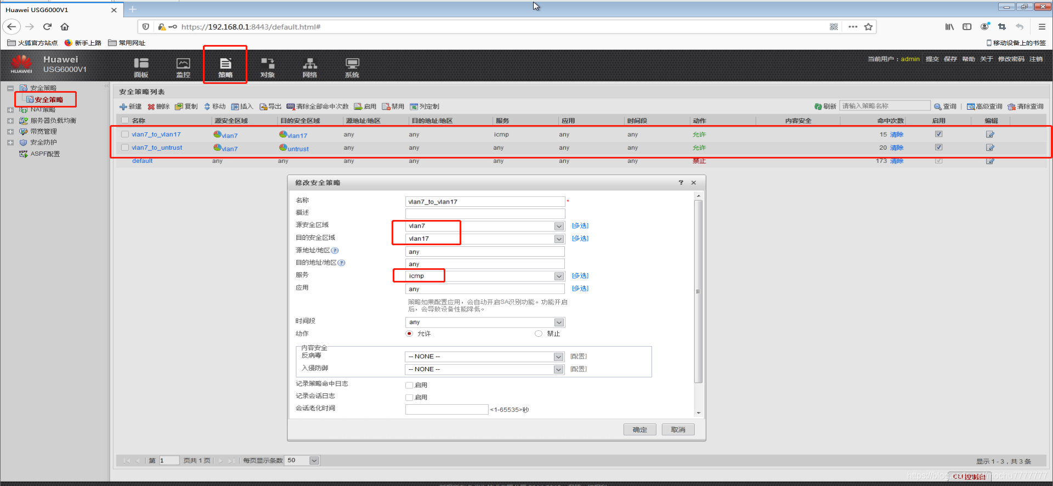Open 服务 icmp dropdown

[559, 276]
